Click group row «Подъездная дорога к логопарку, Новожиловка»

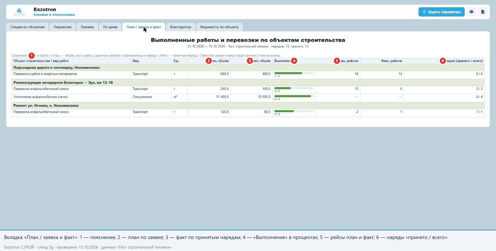[x=248, y=67]
